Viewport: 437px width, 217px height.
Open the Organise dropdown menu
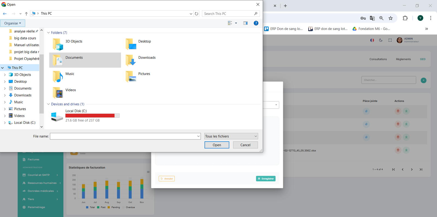pos(13,23)
